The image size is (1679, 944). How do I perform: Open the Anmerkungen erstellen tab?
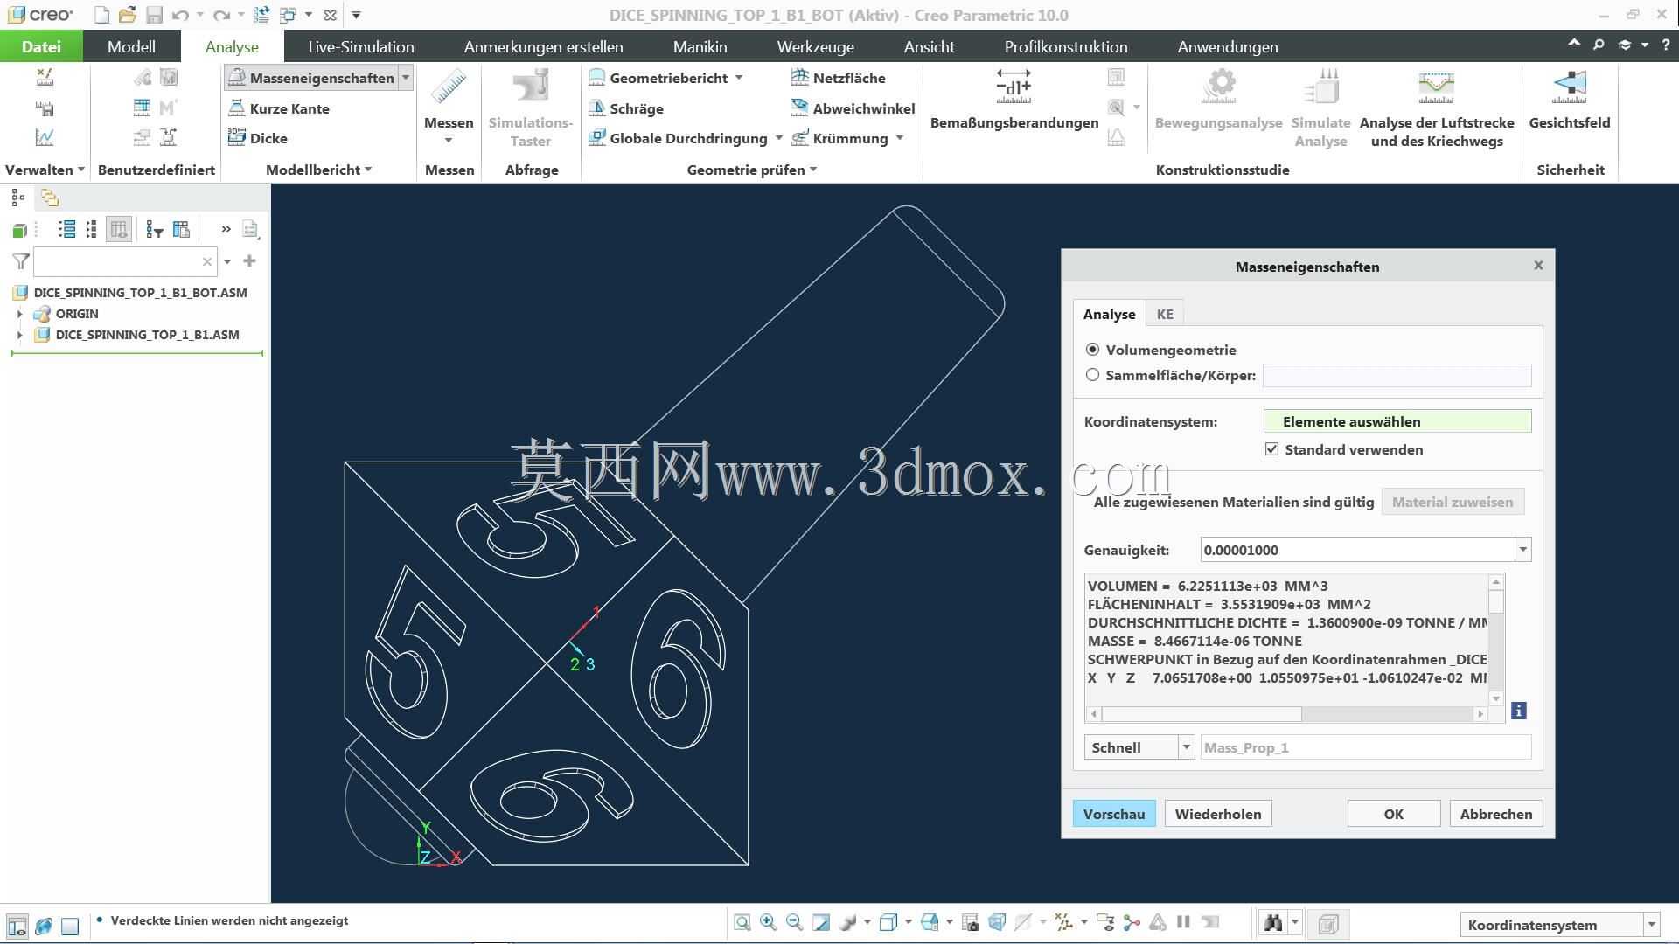tap(543, 46)
